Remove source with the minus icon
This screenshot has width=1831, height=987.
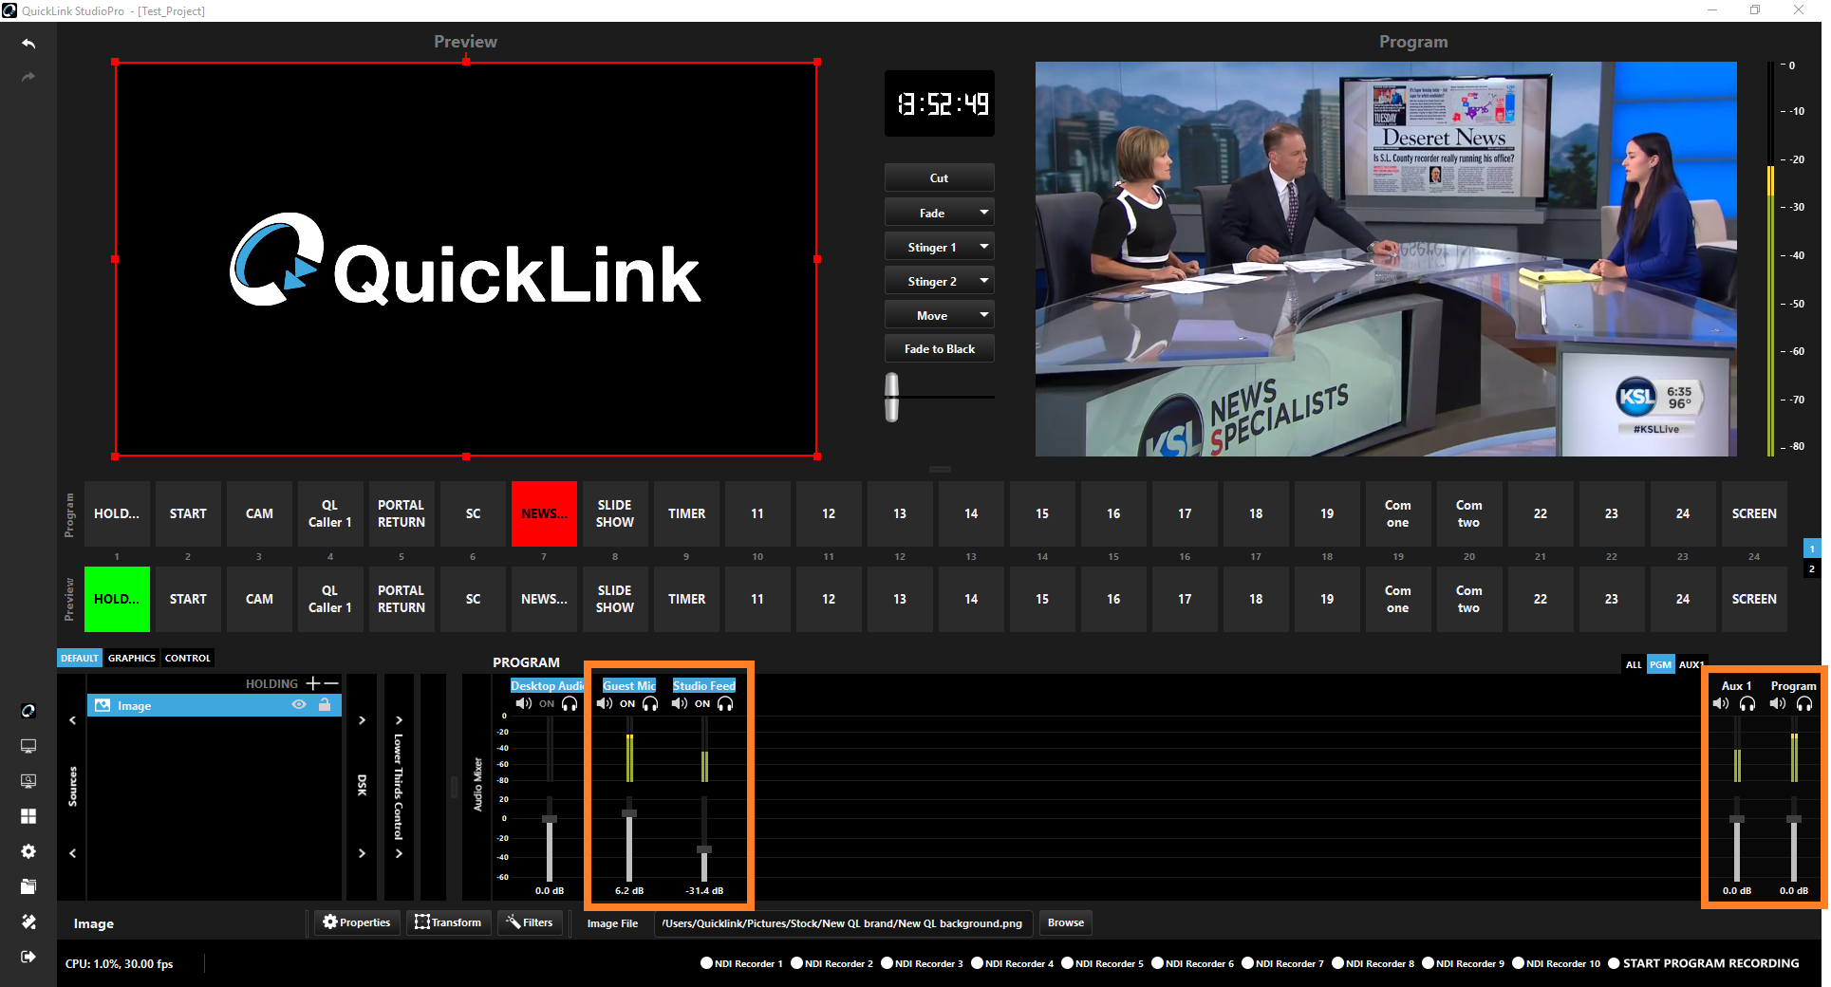[x=330, y=683]
